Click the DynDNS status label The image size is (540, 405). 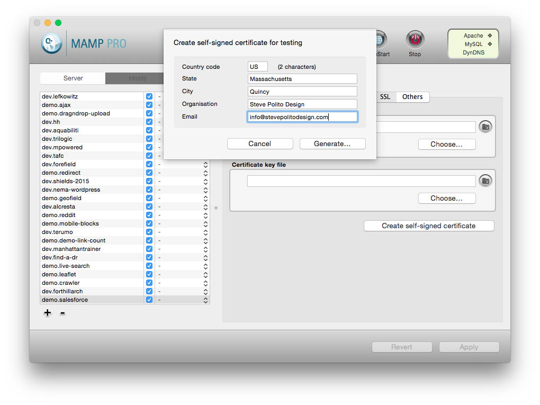pyautogui.click(x=473, y=52)
